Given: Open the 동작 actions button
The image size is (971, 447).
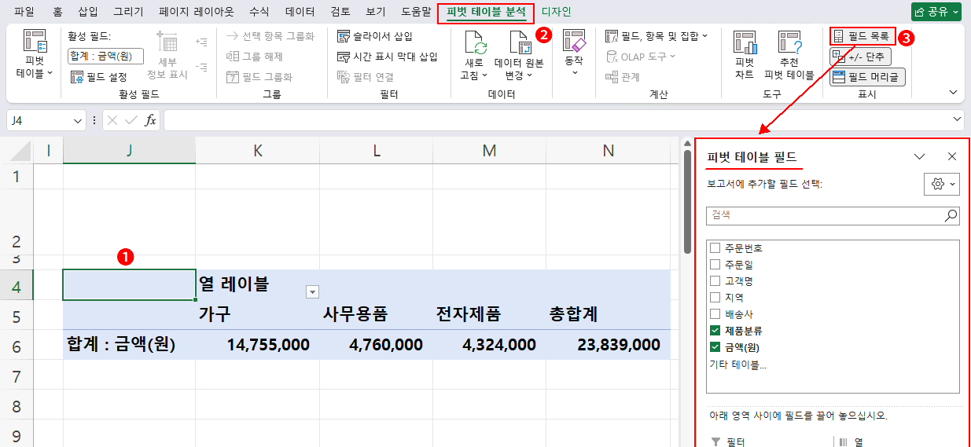Looking at the screenshot, I should (x=574, y=53).
